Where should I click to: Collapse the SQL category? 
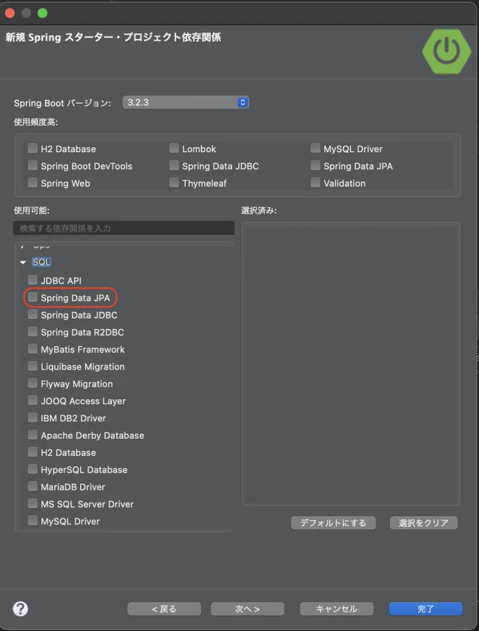click(x=23, y=263)
